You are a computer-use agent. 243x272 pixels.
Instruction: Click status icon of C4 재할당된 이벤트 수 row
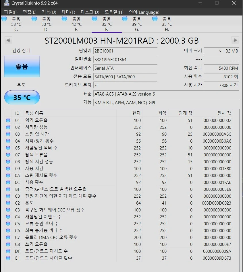[8, 217]
